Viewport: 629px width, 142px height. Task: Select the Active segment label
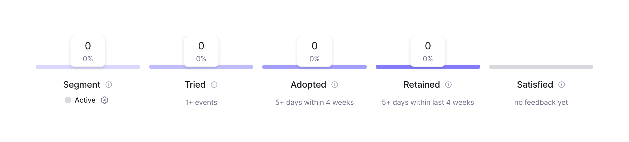(85, 100)
